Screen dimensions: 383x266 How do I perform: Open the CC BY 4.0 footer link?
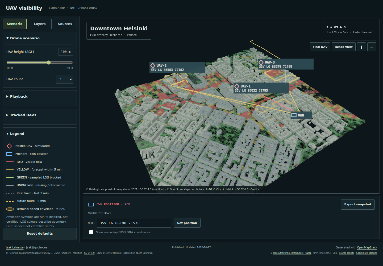(x=89, y=253)
